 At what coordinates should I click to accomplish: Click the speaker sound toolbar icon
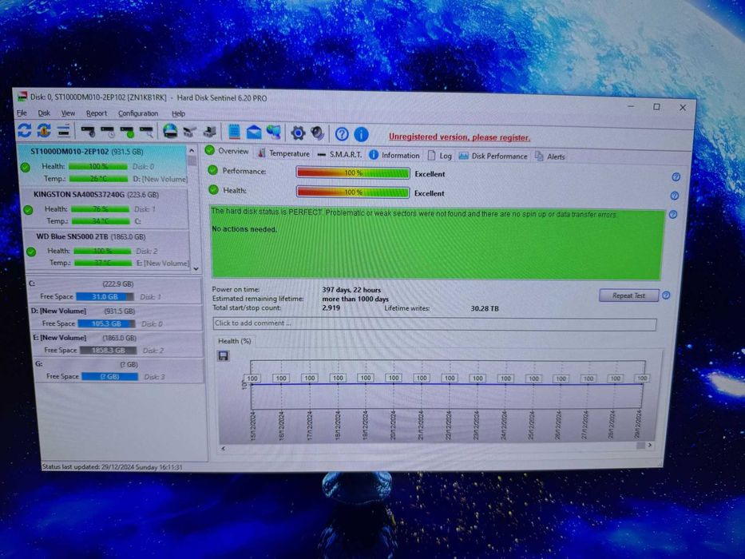coord(317,133)
